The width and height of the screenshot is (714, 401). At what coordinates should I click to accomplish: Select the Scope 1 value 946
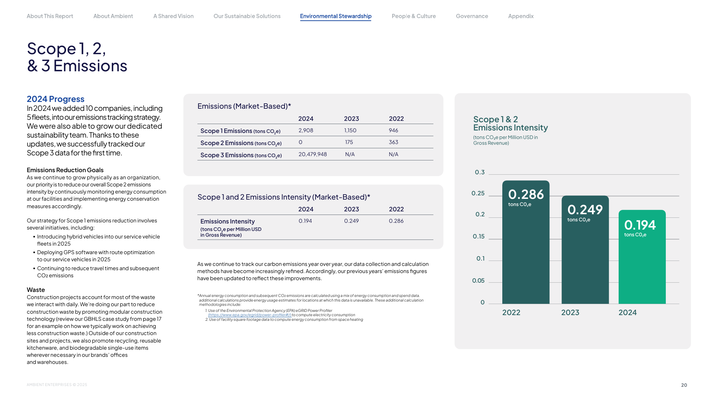[393, 130]
